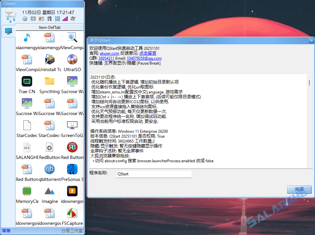
Task: Click the AB12 text tool icon
Action: coord(49,19)
